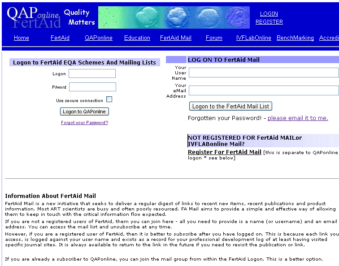Enable Use secure connection checkbox
This screenshot has height=266, width=339.
[x=109, y=99]
